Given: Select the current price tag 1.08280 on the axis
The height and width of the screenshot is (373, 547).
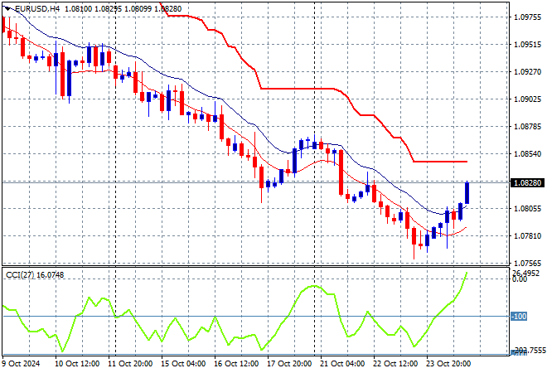Looking at the screenshot, I should click(x=527, y=183).
